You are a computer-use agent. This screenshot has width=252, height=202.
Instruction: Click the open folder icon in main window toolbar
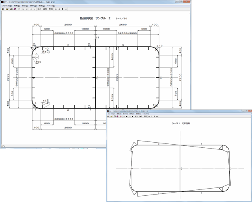point(6,9)
